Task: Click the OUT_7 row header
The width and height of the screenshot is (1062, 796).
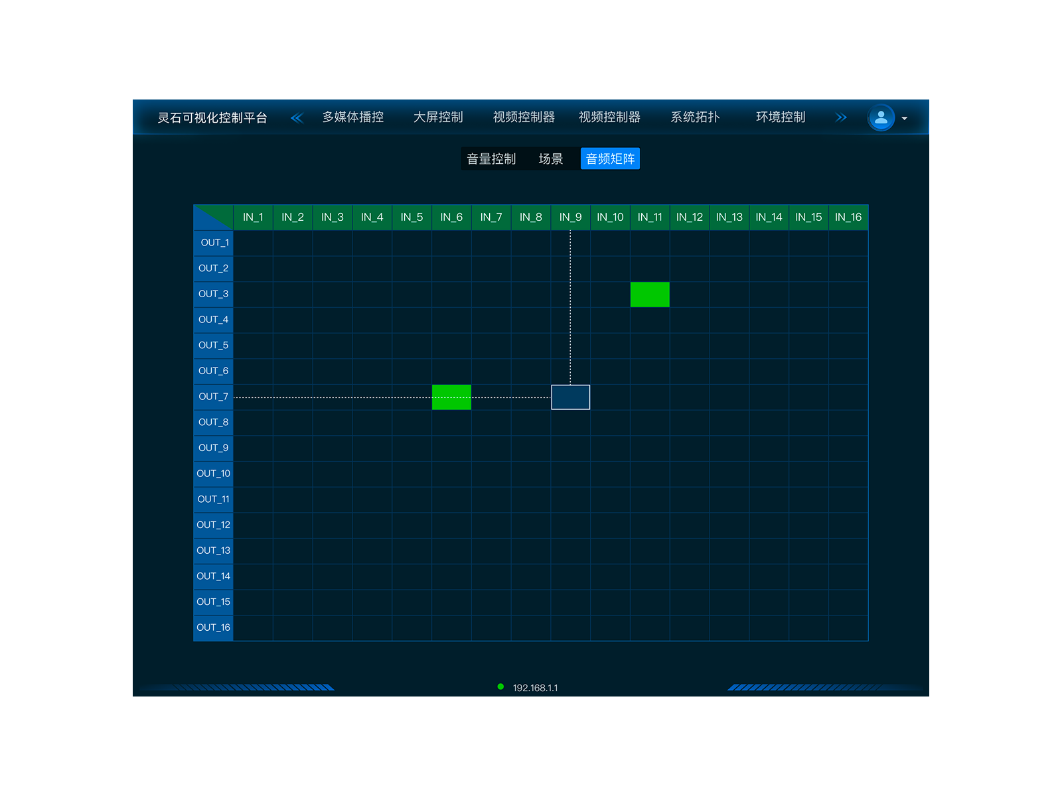Action: click(214, 397)
